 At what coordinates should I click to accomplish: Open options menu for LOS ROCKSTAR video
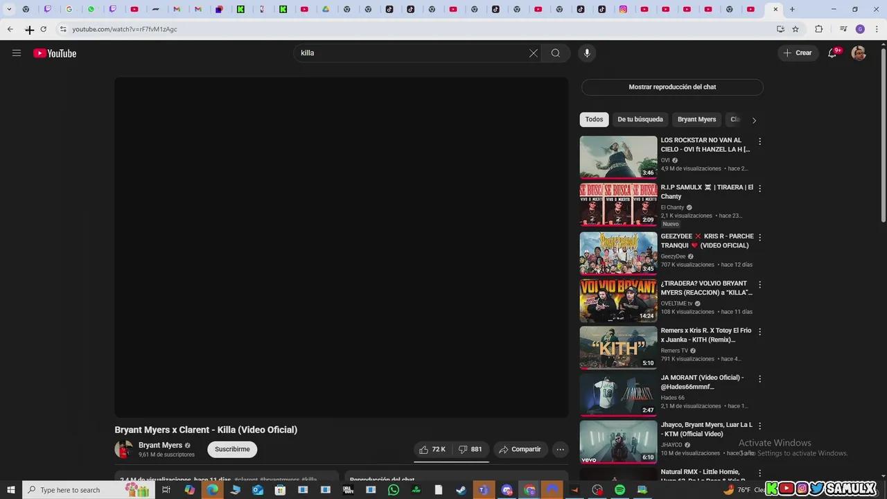coord(759,141)
